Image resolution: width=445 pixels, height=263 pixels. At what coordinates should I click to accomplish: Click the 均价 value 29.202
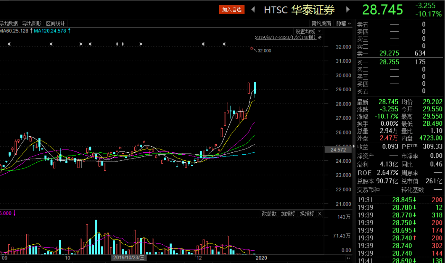pos(432,102)
